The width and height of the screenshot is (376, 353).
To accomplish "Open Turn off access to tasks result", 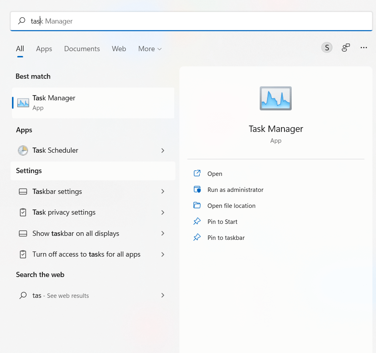I will click(x=93, y=254).
